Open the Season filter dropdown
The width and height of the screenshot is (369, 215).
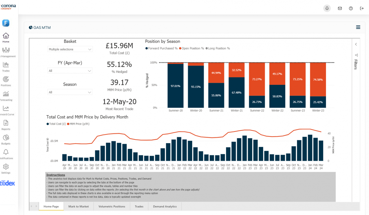[x=70, y=92]
